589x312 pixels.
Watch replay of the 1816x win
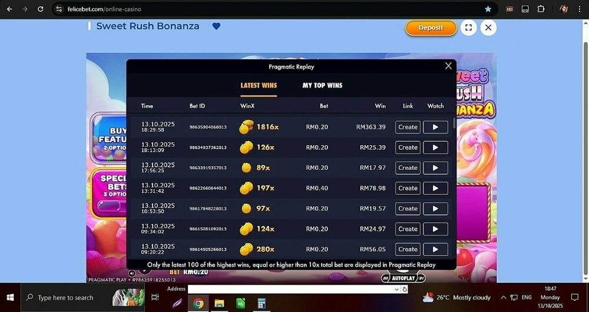(x=435, y=127)
